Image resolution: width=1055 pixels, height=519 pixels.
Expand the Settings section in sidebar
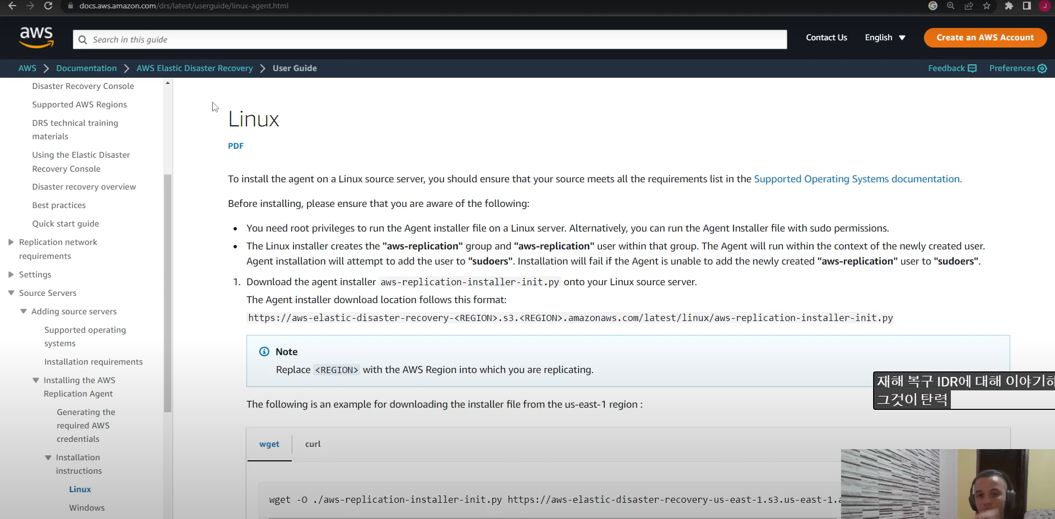point(11,275)
